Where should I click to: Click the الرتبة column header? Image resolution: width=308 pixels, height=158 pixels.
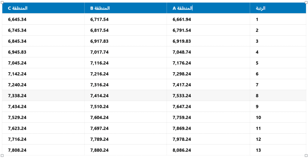tap(260, 8)
